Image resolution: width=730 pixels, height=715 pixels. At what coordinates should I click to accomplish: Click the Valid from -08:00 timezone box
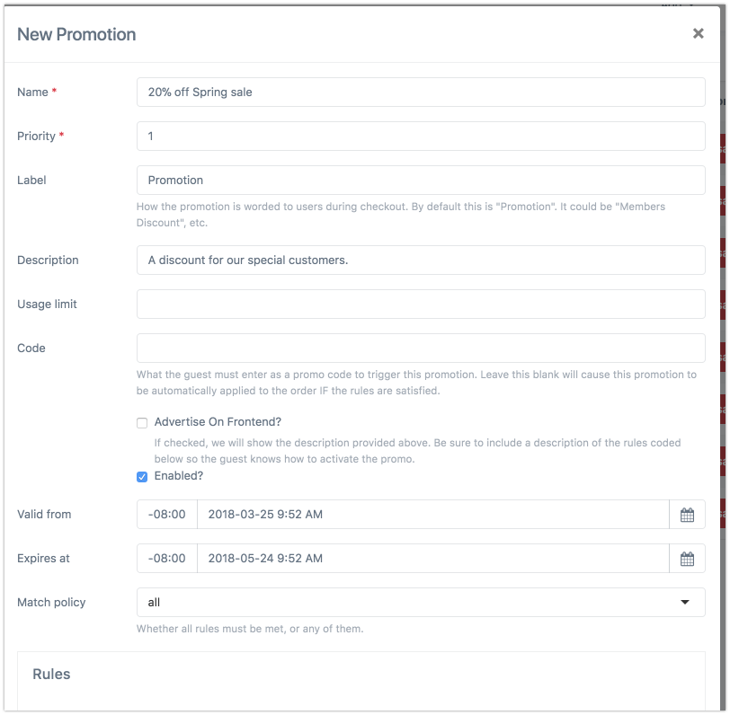click(167, 515)
